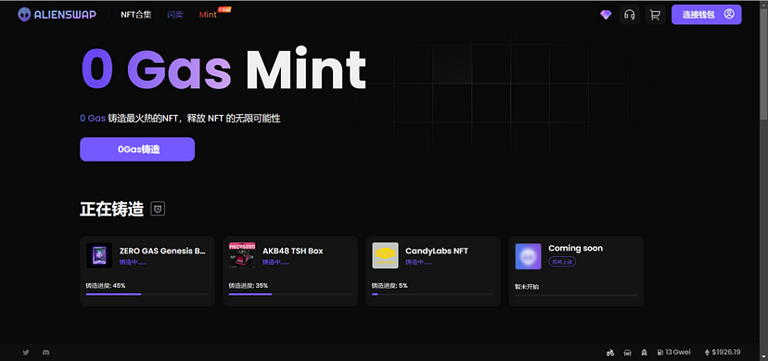Open the Twitter link in footer
The width and height of the screenshot is (768, 361).
point(26,352)
